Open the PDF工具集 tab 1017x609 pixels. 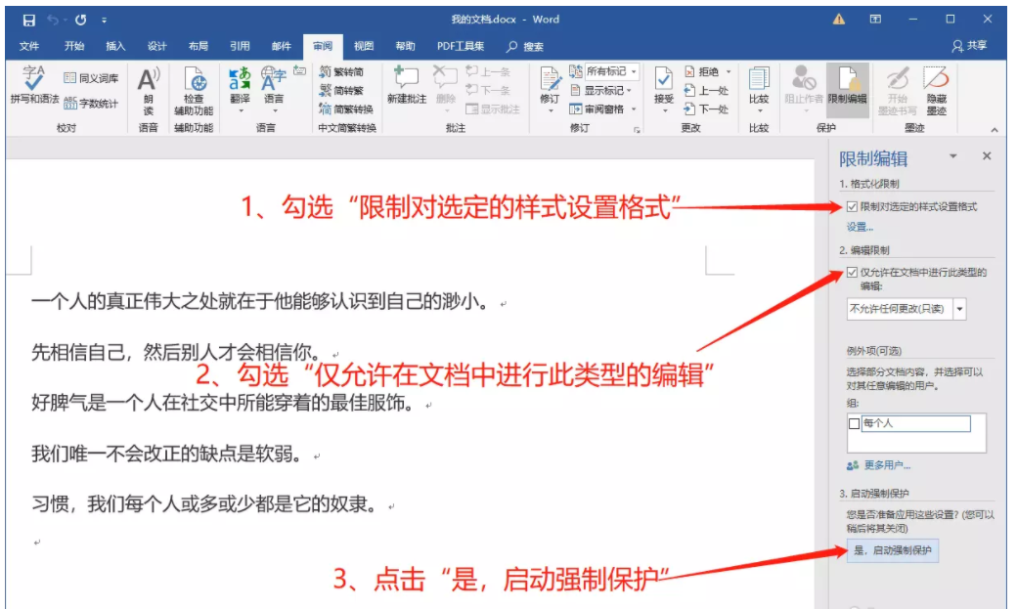pyautogui.click(x=461, y=46)
